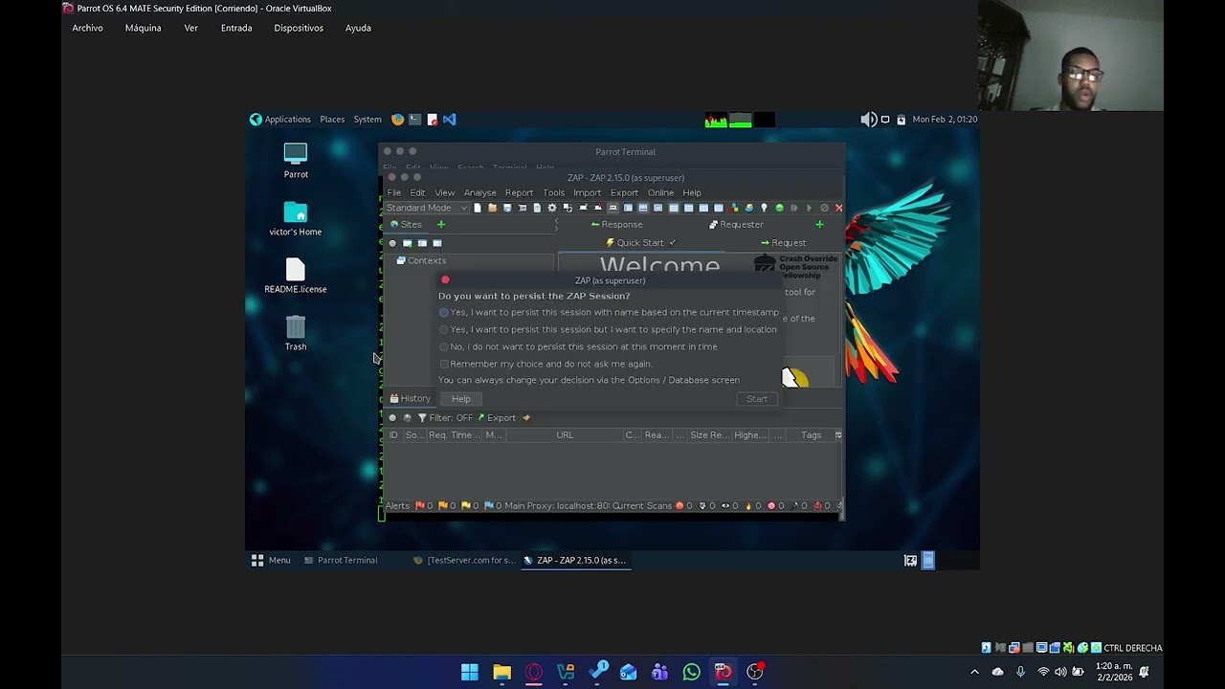The image size is (1225, 689).
Task: Click the victor's Home desktop folder
Action: (x=296, y=219)
